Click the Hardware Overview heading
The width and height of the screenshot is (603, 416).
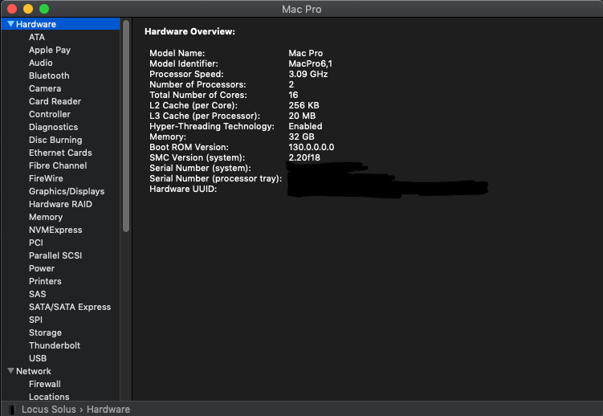(x=189, y=31)
